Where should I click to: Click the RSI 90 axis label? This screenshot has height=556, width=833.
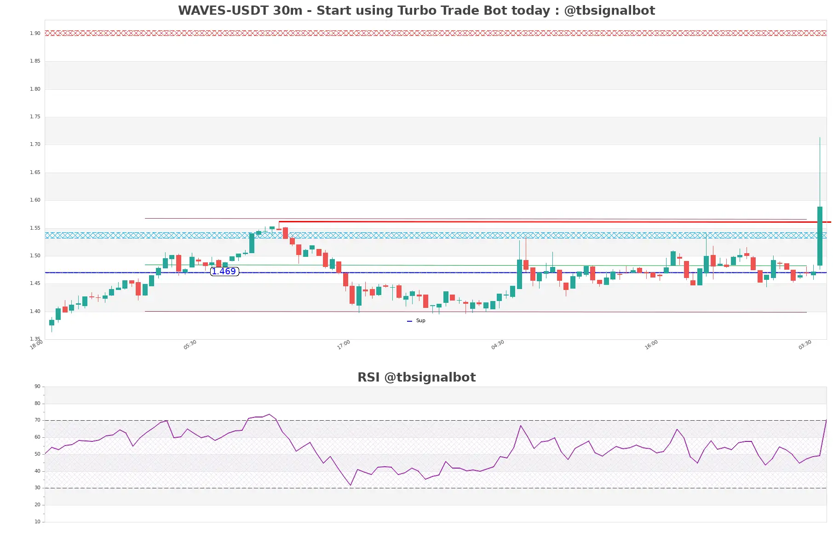coord(37,387)
